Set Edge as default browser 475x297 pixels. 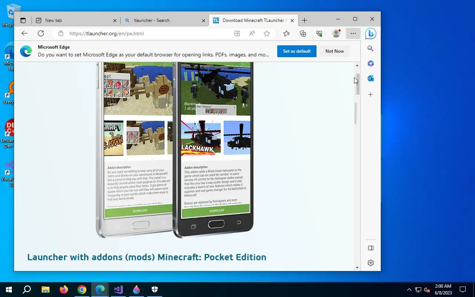pos(297,51)
